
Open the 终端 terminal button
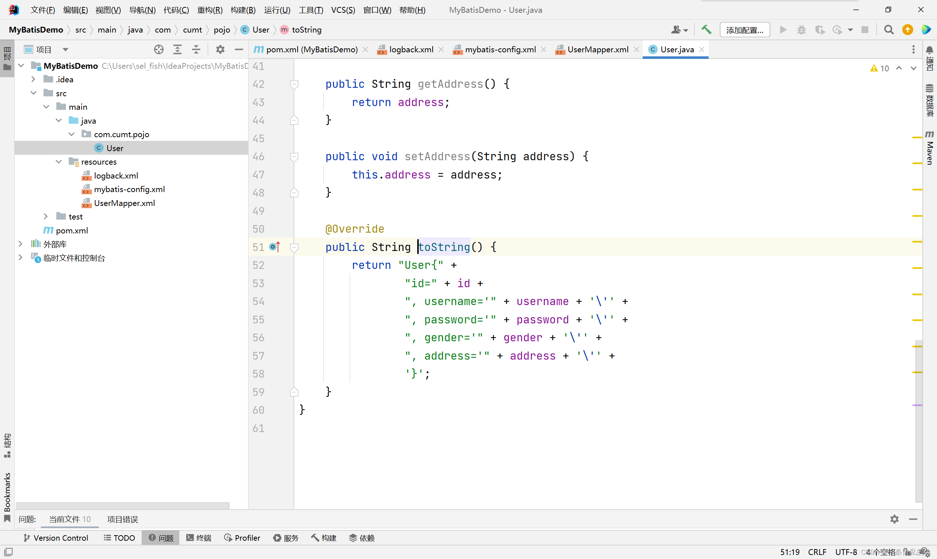[x=199, y=538]
